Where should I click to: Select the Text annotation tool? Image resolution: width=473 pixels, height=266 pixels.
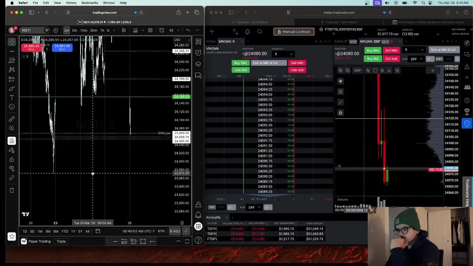pyautogui.click(x=12, y=98)
